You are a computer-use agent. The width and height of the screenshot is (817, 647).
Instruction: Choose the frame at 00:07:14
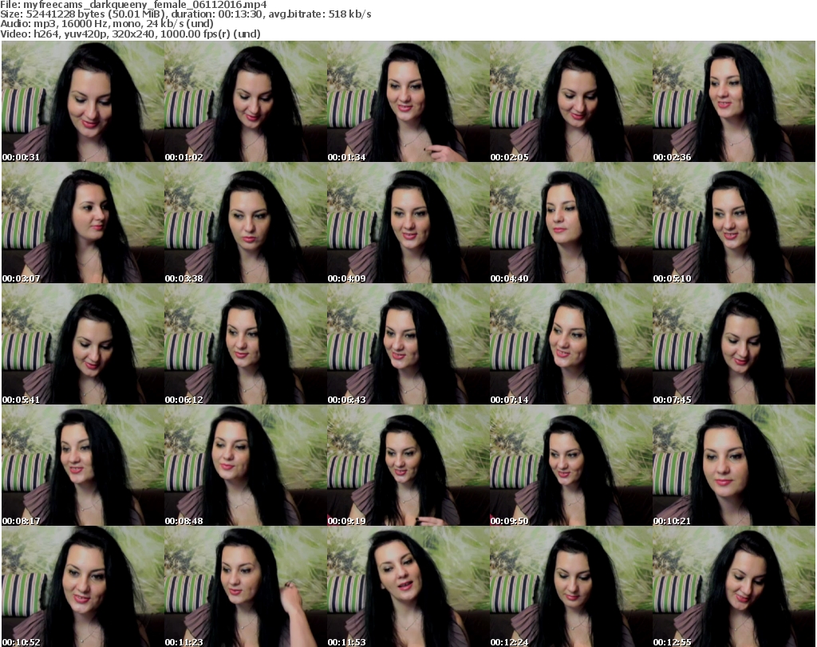pyautogui.click(x=571, y=345)
